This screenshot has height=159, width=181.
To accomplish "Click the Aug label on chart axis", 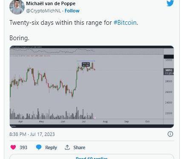I will coord(105,121).
